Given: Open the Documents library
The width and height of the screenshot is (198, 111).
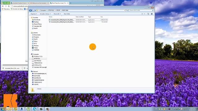Looking at the screenshot, I should 37,35.
